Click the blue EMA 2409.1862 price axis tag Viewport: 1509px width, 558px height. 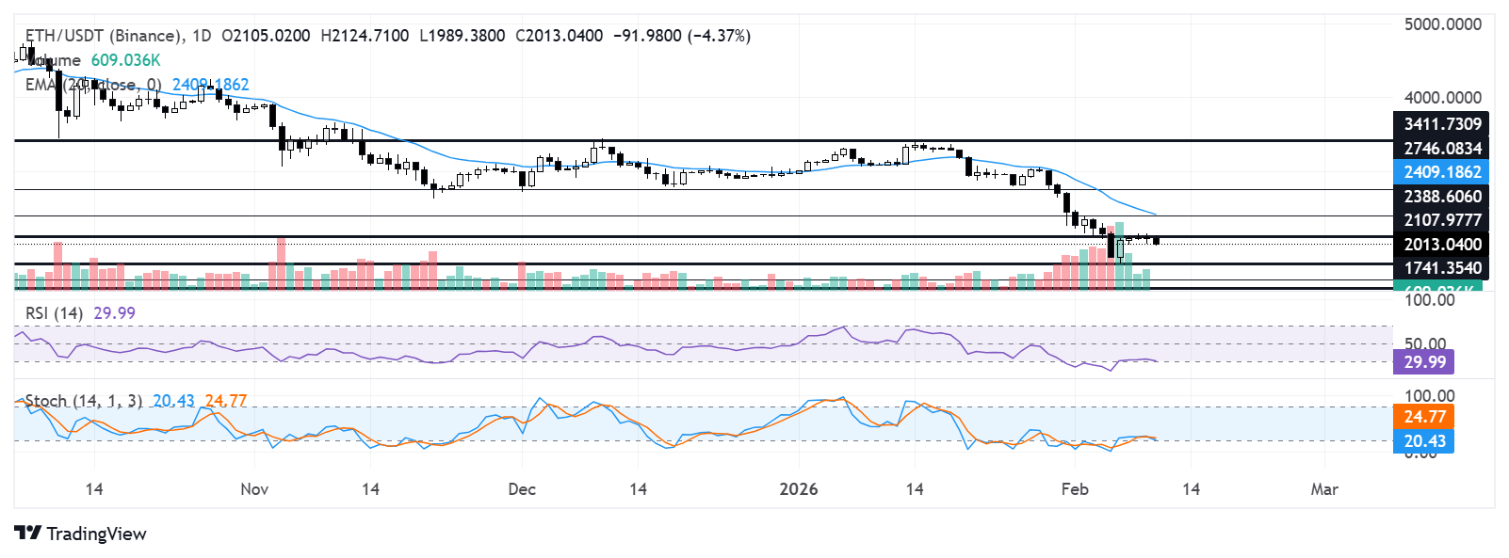coord(1441,172)
